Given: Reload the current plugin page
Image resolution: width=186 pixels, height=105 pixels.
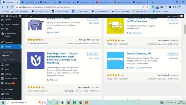Looking at the screenshot, I should 12,7.
